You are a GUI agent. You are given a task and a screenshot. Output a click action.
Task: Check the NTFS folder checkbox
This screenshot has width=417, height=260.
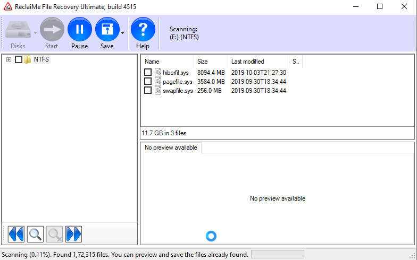pos(19,59)
